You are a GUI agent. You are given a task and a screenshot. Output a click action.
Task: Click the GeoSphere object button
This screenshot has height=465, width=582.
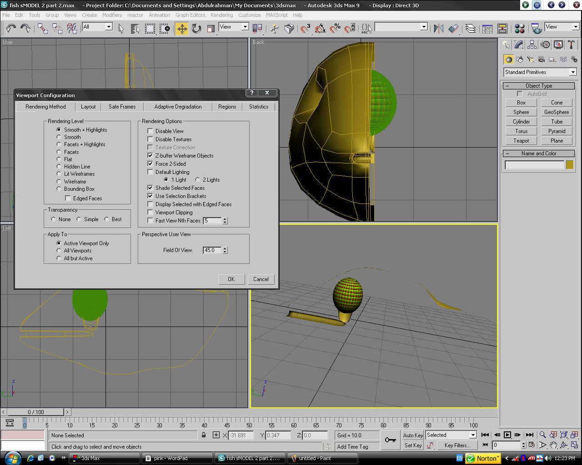click(557, 112)
